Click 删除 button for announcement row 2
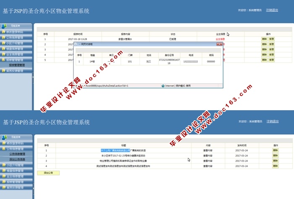The width and height of the screenshot is (294, 199). click(276, 156)
